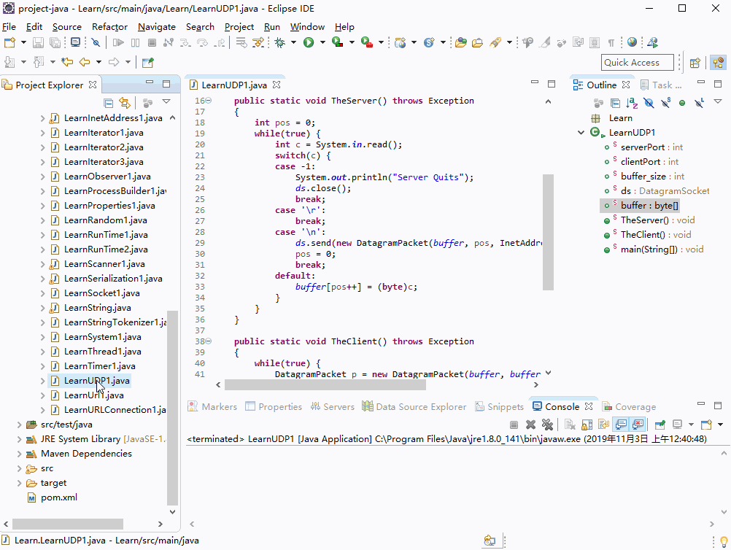This screenshot has width=731, height=550.
Task: Toggle Show Console on standard out change
Action: tap(621, 425)
